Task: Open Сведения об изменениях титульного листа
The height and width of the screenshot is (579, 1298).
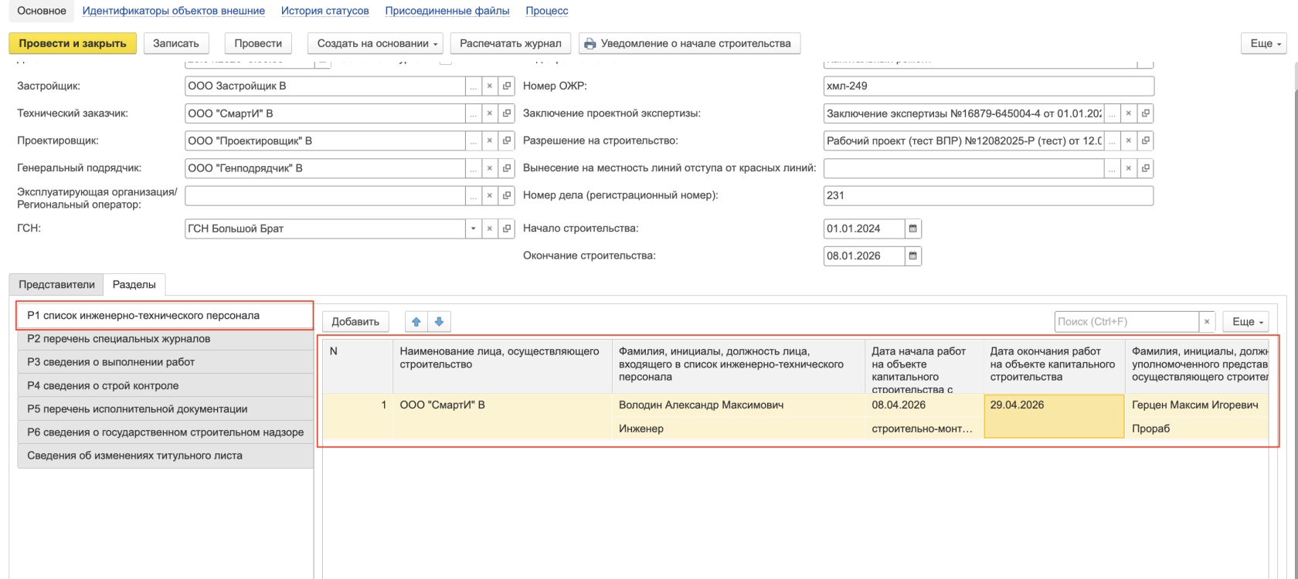Action: 165,455
